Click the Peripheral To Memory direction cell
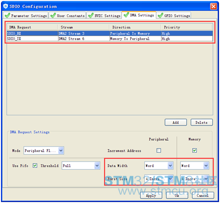 [136, 34]
